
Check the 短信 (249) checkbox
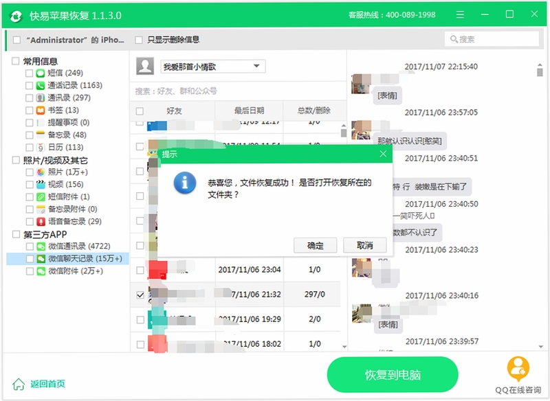pos(29,73)
